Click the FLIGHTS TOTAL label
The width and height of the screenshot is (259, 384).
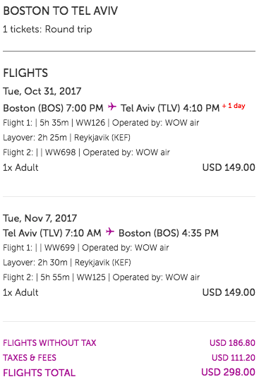coord(40,373)
